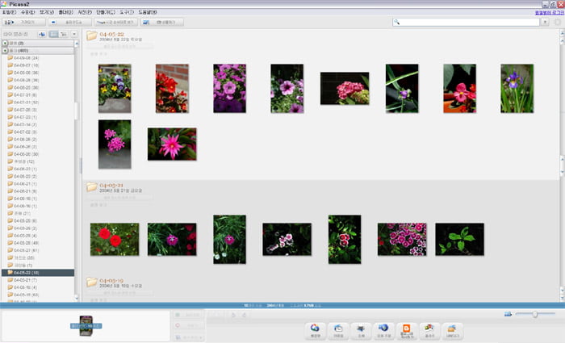
Task: Click the Order Prints globe button
Action: point(383,330)
